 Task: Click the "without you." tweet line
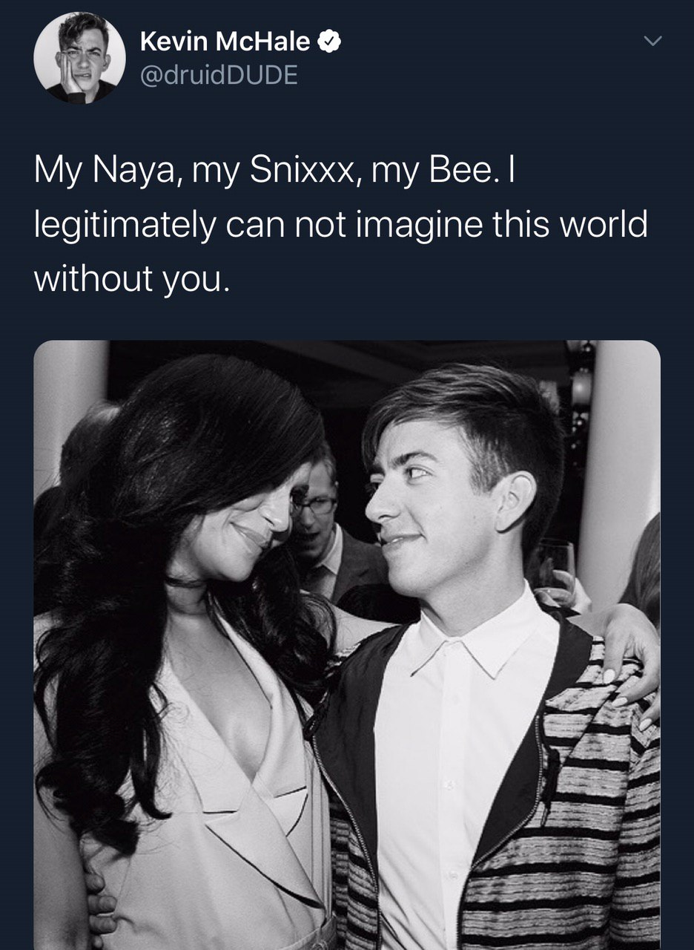point(127,277)
